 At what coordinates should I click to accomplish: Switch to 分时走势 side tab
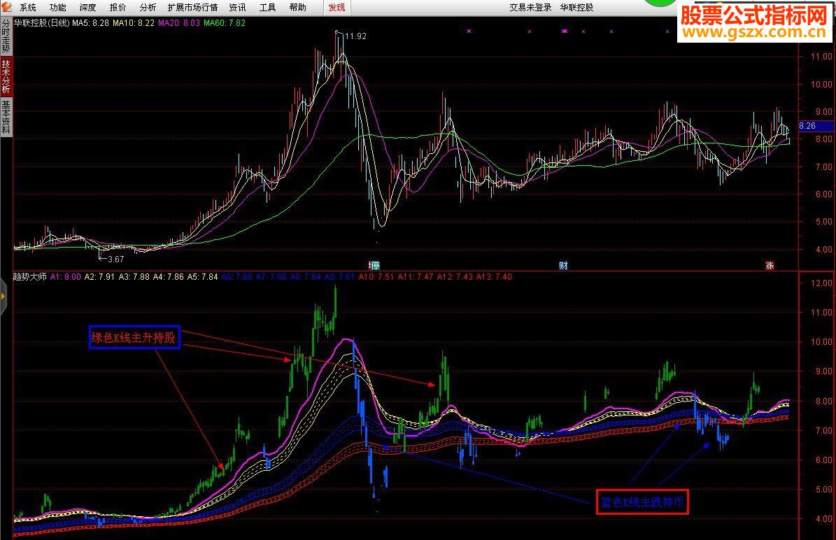coord(6,36)
